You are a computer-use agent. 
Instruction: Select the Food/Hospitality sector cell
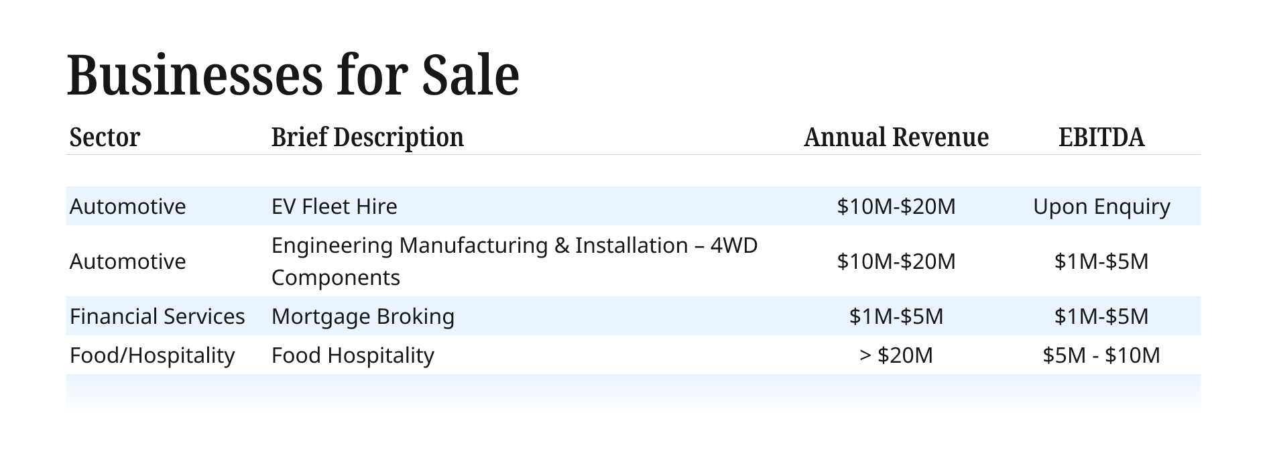[x=152, y=355]
